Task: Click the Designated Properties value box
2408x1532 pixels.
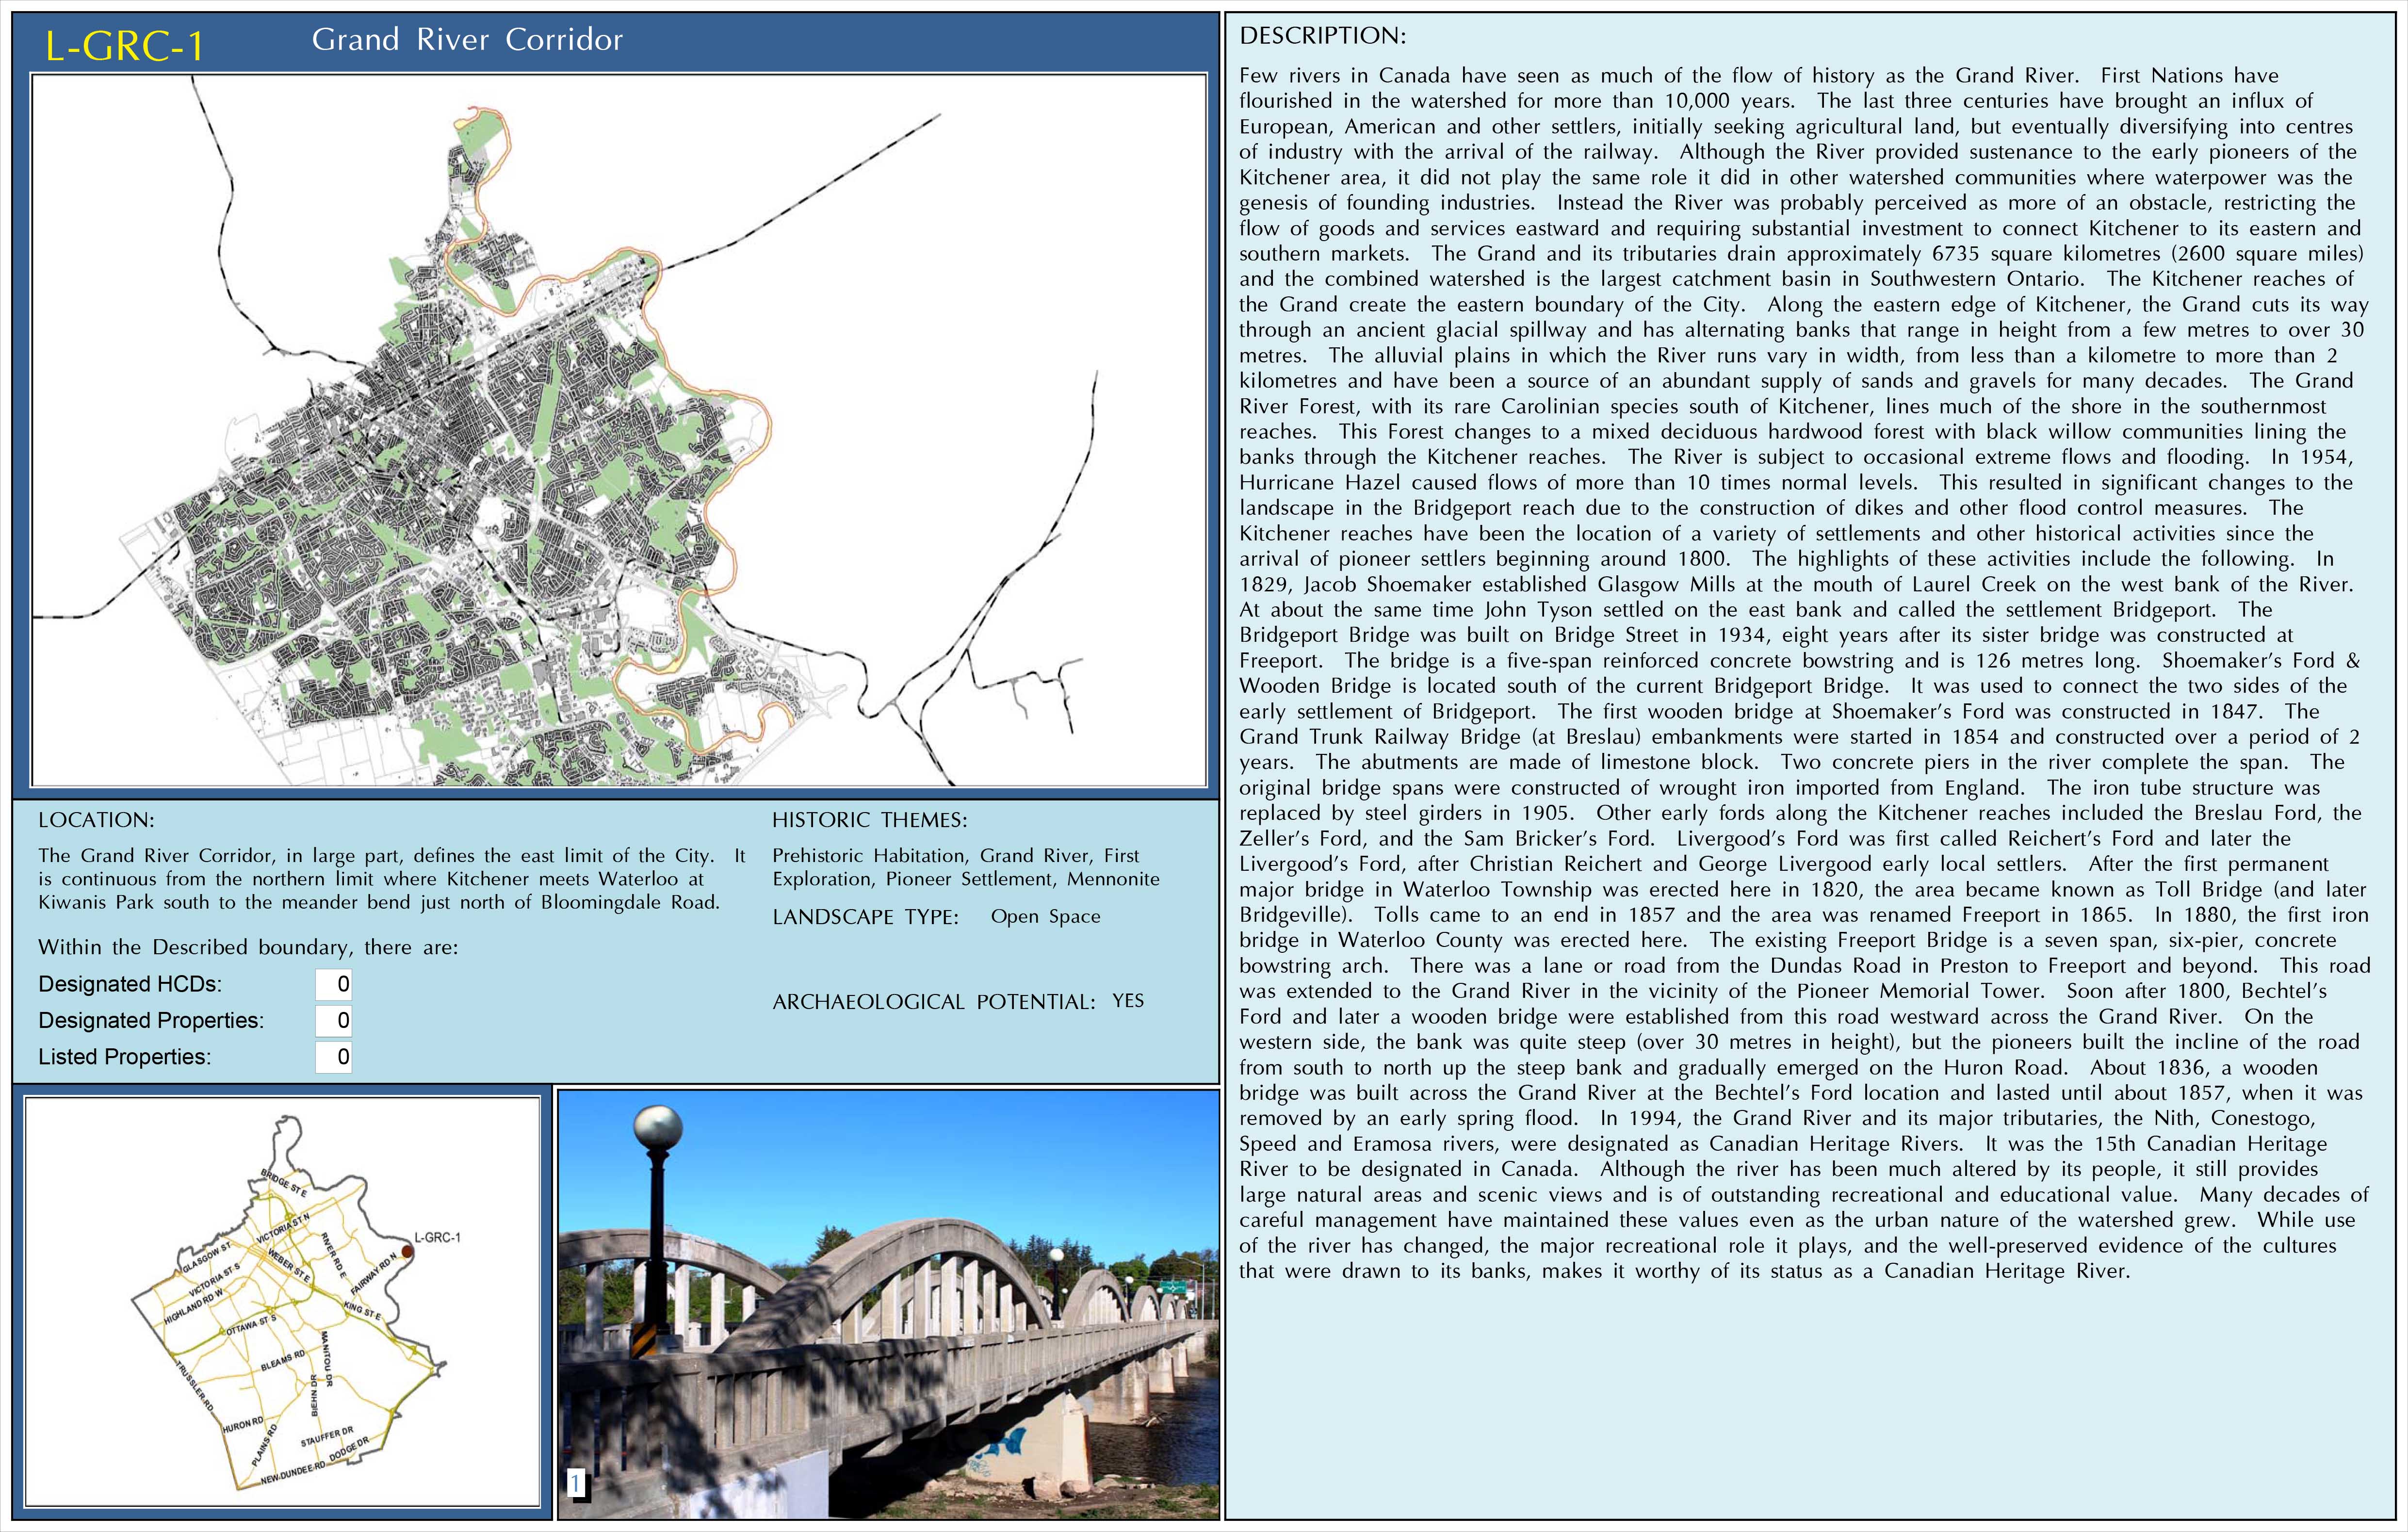Action: click(334, 1020)
